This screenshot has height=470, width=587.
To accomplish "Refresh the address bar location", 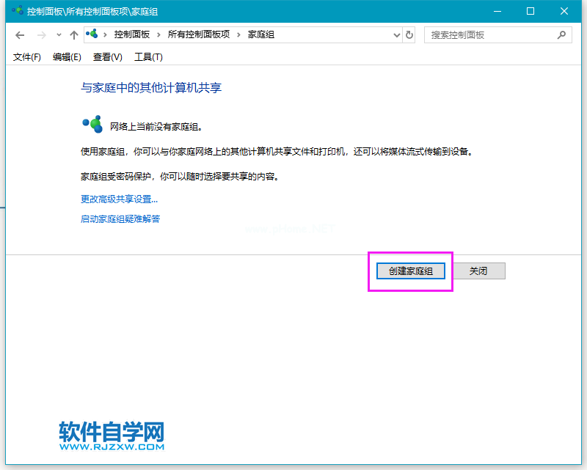I will [409, 34].
